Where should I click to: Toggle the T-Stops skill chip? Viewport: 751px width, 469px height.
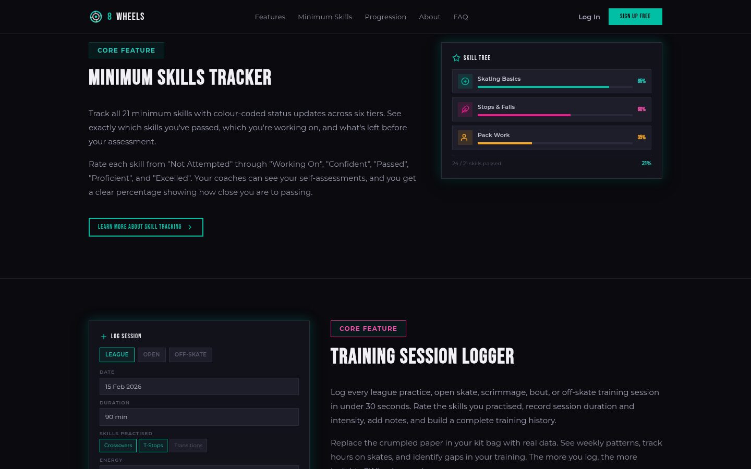coord(153,446)
